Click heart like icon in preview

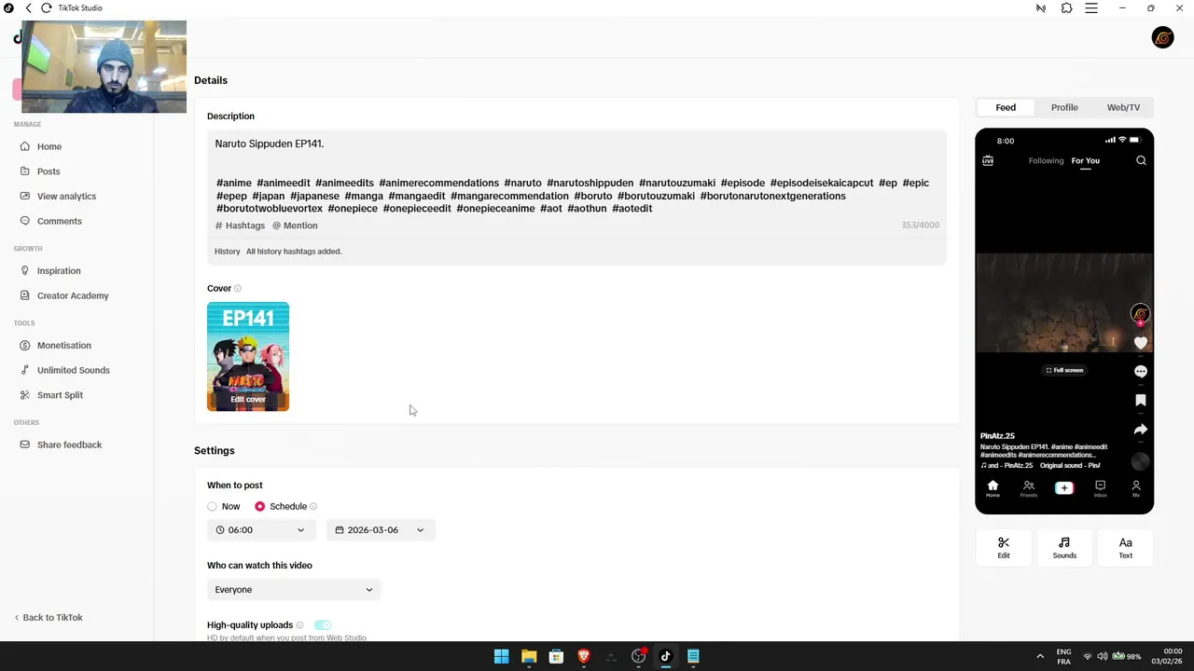[1140, 343]
